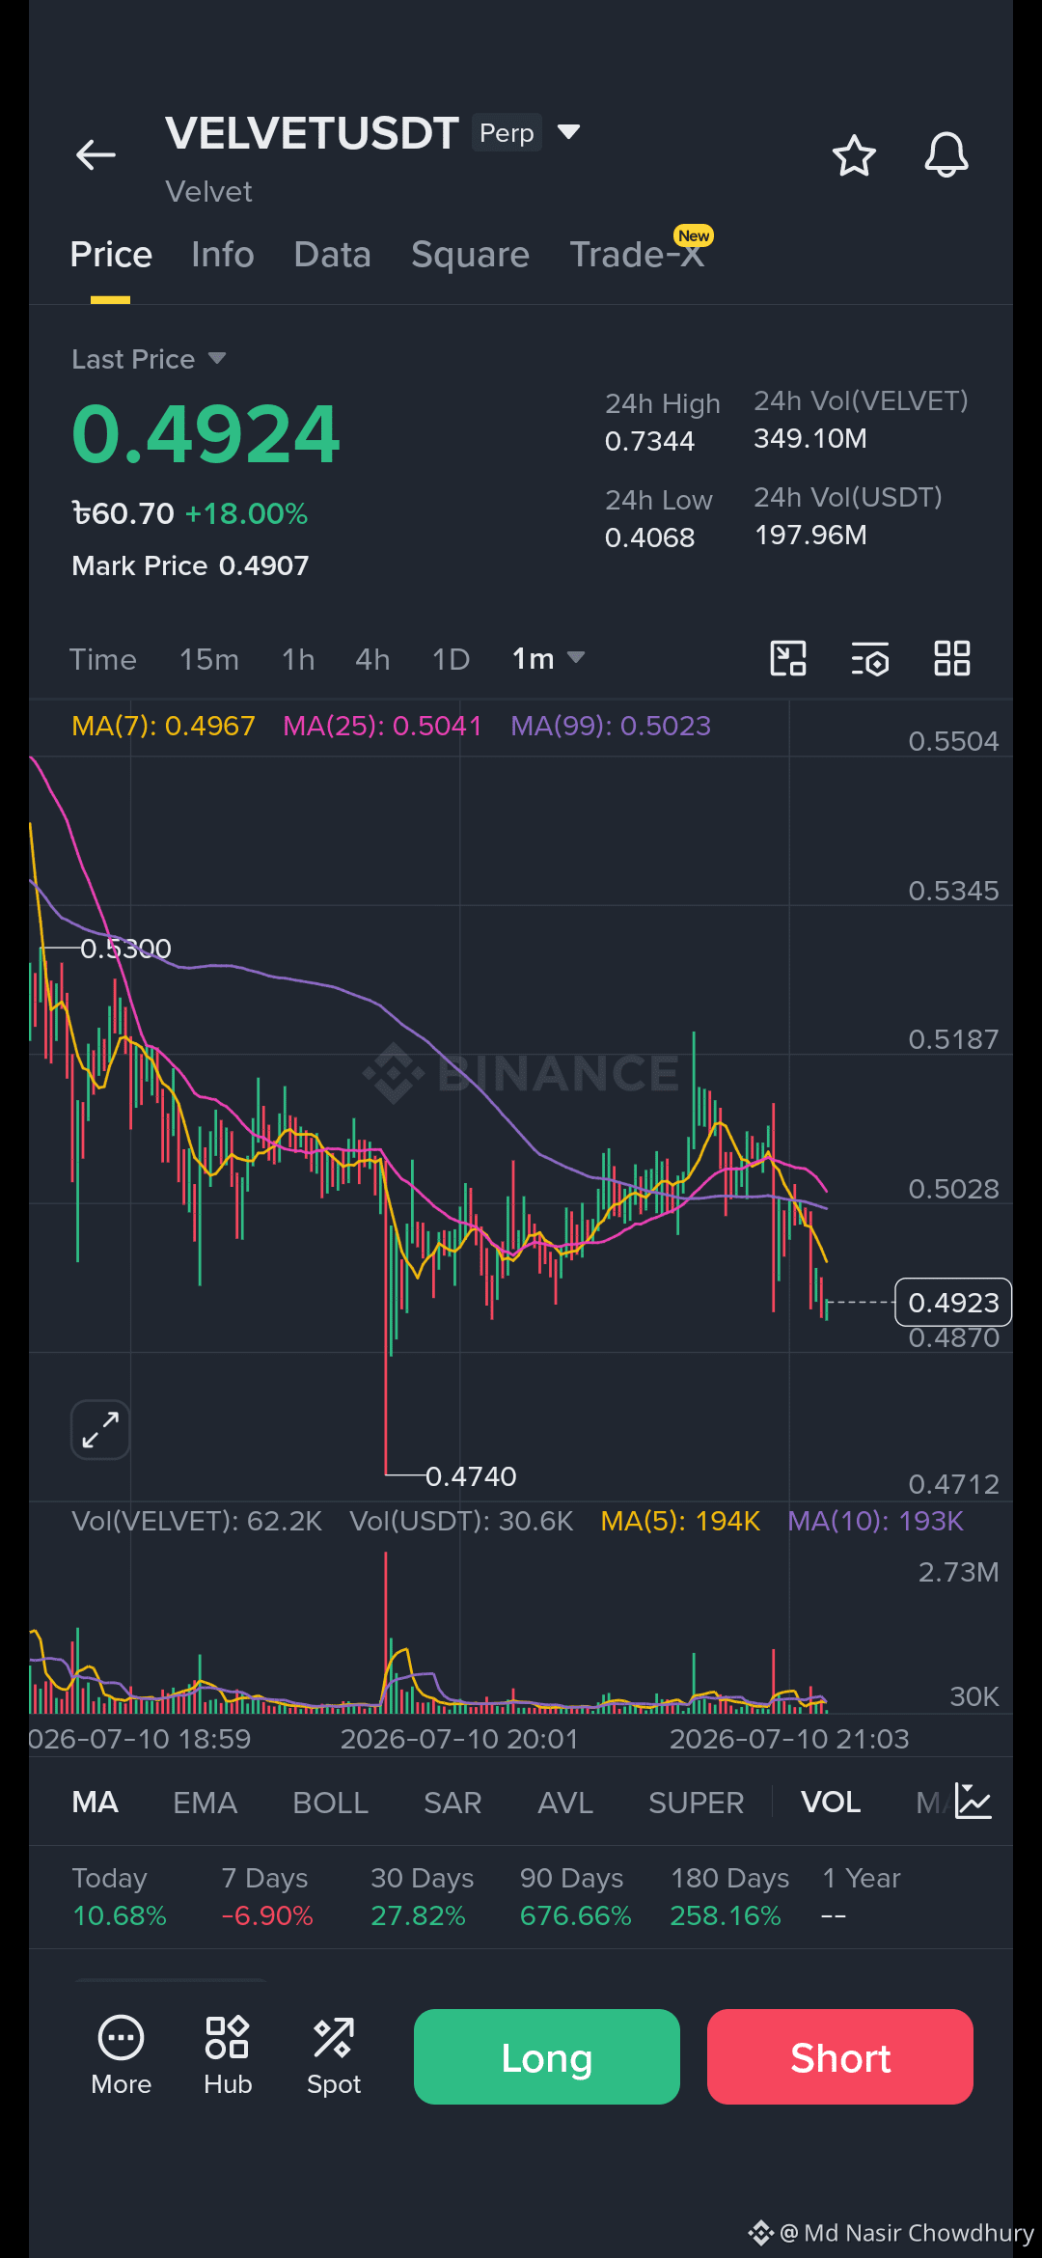Image resolution: width=1042 pixels, height=2258 pixels.
Task: Toggle the VOL sub-indicator
Action: 831,1802
